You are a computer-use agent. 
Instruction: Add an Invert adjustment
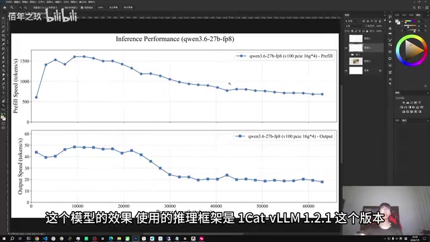[x=403, y=112]
